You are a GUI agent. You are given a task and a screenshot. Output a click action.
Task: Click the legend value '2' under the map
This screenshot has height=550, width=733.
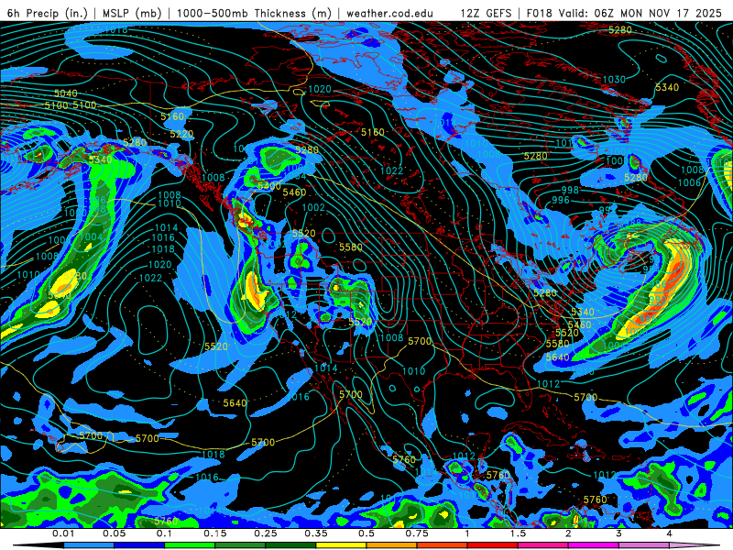point(568,533)
